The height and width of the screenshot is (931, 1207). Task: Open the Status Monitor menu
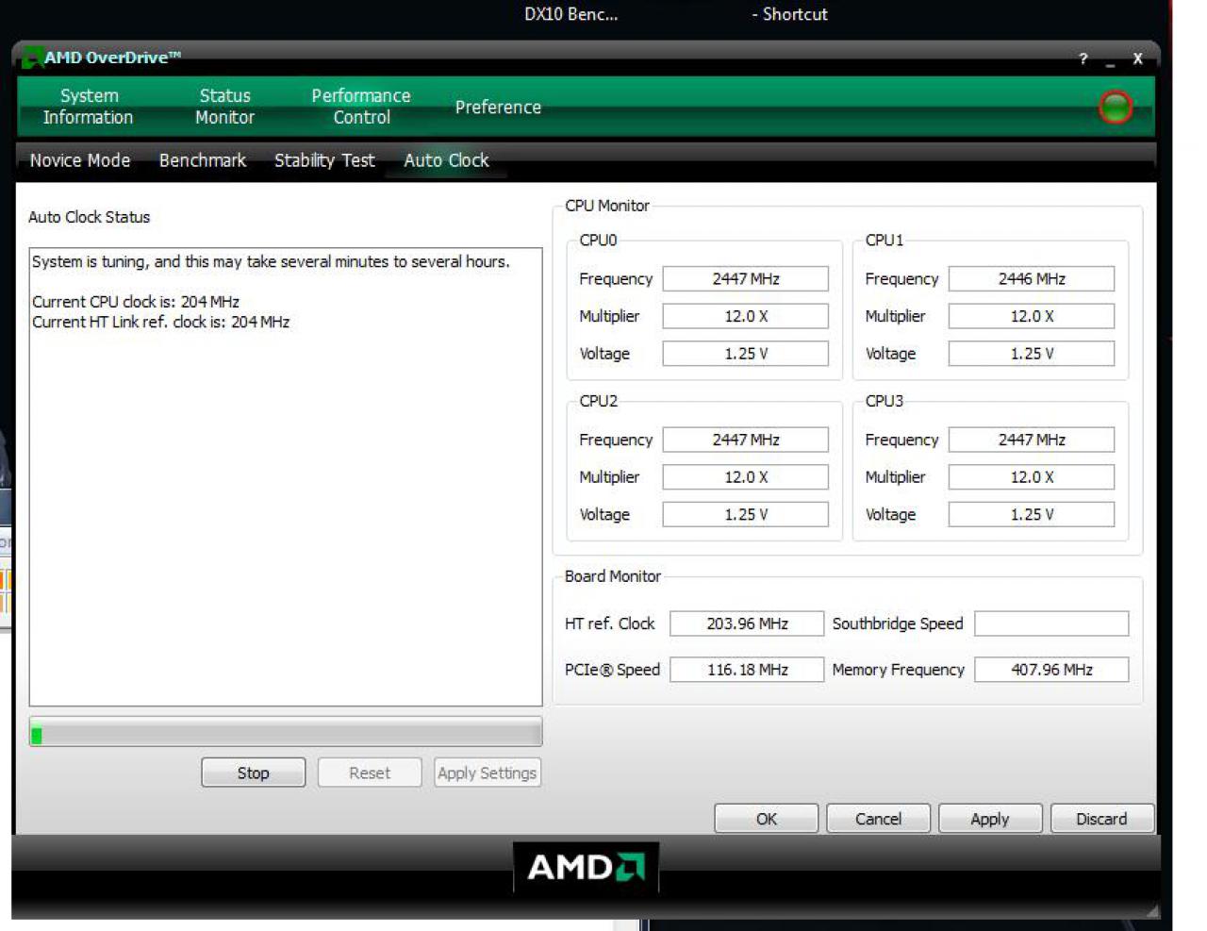[x=224, y=107]
